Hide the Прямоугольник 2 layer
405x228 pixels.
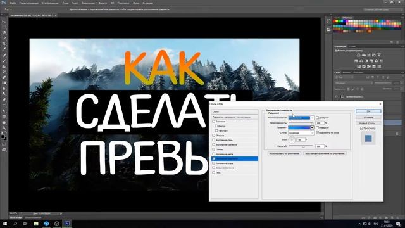336,96
